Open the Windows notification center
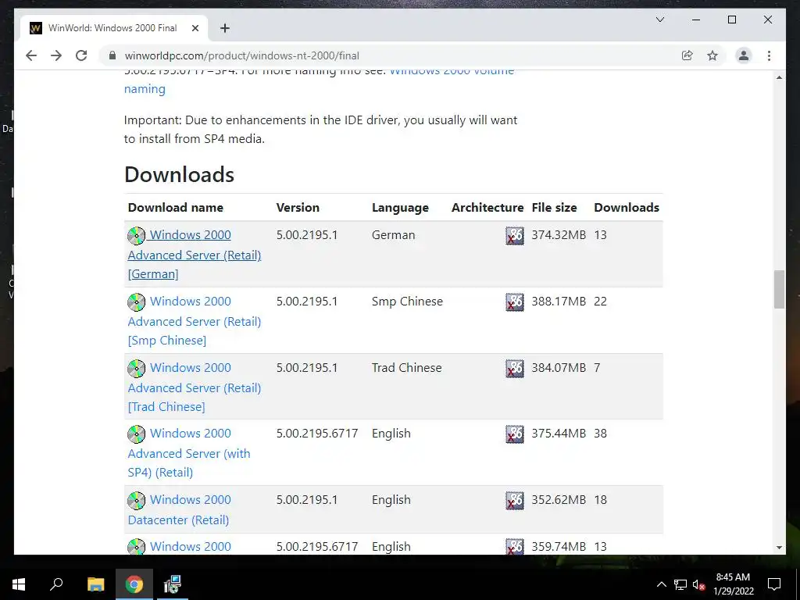This screenshot has height=600, width=800. tap(774, 584)
